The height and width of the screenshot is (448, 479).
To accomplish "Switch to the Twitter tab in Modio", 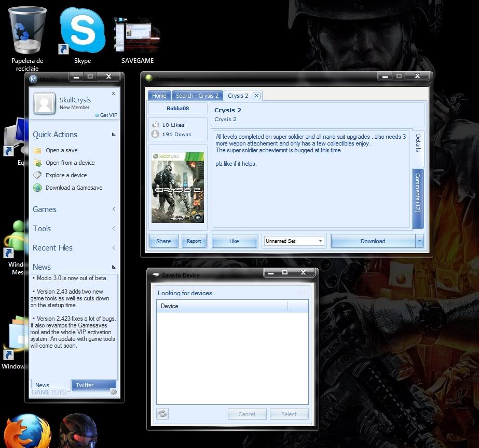I will 93,385.
